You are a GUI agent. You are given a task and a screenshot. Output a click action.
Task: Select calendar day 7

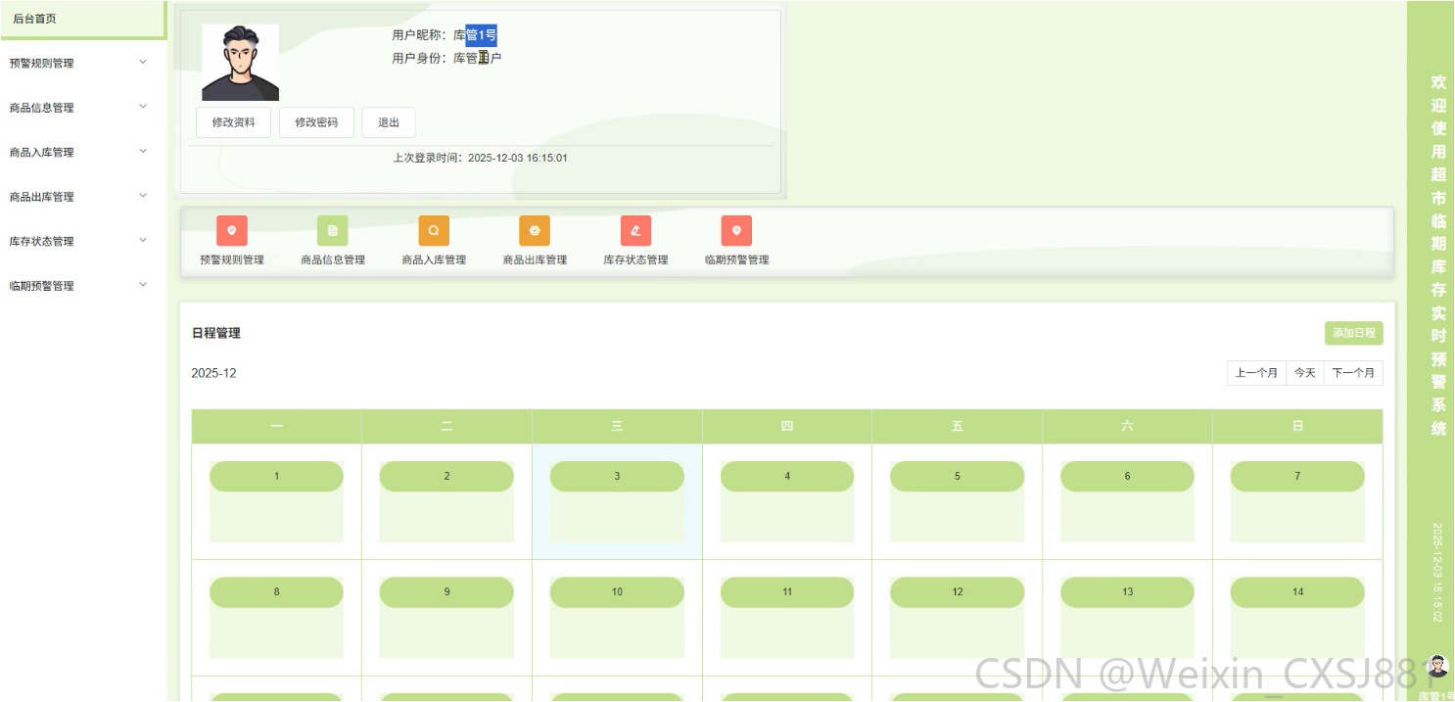point(1297,477)
